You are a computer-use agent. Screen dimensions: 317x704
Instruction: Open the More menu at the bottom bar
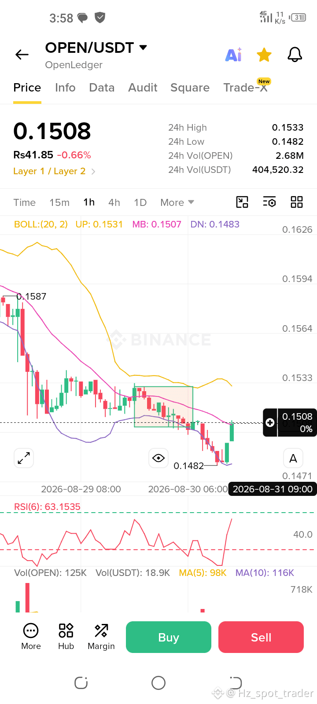31,637
